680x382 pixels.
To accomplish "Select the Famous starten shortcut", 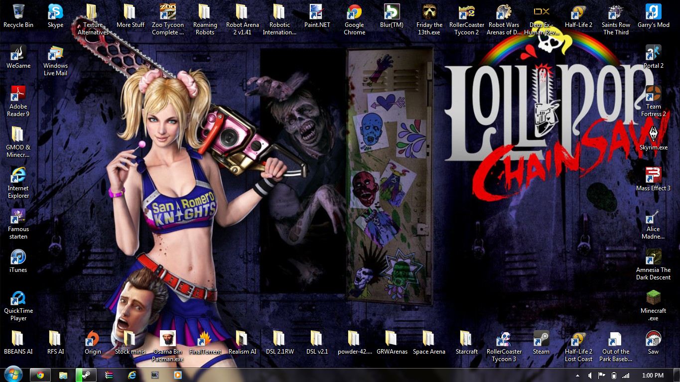I will pos(18,223).
